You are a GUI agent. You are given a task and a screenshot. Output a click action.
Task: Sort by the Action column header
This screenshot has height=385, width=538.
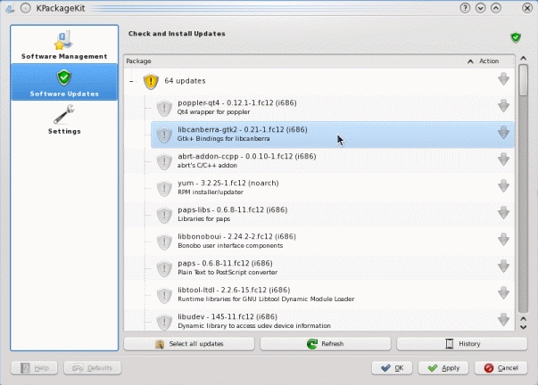[489, 61]
